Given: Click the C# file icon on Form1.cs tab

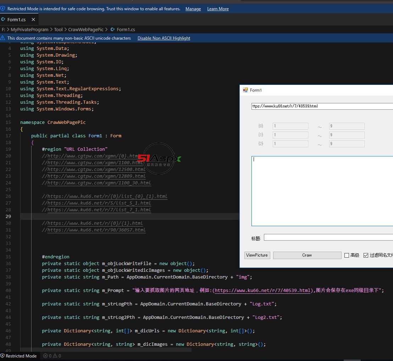Looking at the screenshot, I should tap(3, 19).
